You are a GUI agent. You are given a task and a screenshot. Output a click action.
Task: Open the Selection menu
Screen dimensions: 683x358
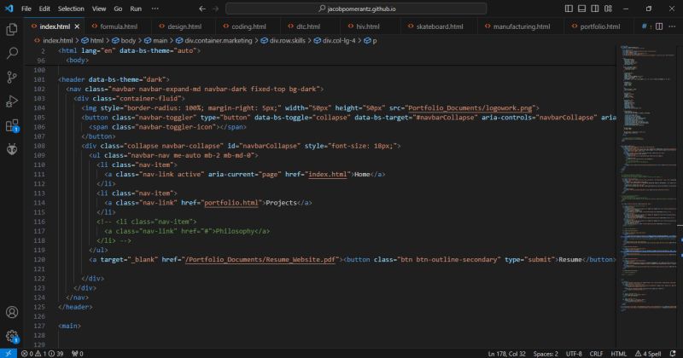pyautogui.click(x=71, y=9)
